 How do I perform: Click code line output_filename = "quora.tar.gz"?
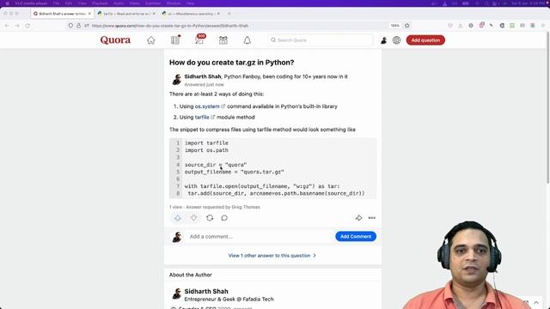click(x=235, y=172)
